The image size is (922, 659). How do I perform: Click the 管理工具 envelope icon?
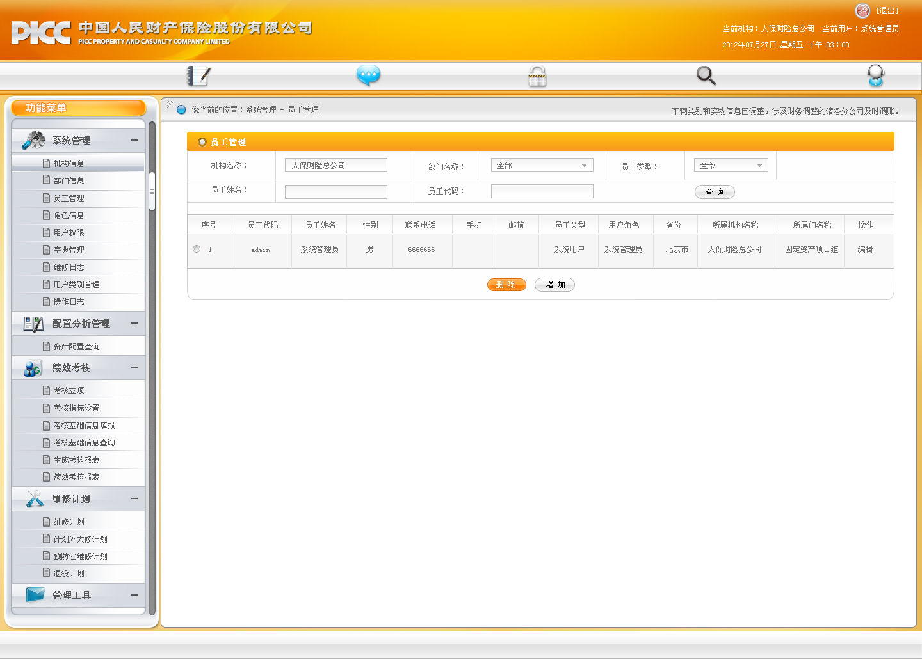point(35,595)
